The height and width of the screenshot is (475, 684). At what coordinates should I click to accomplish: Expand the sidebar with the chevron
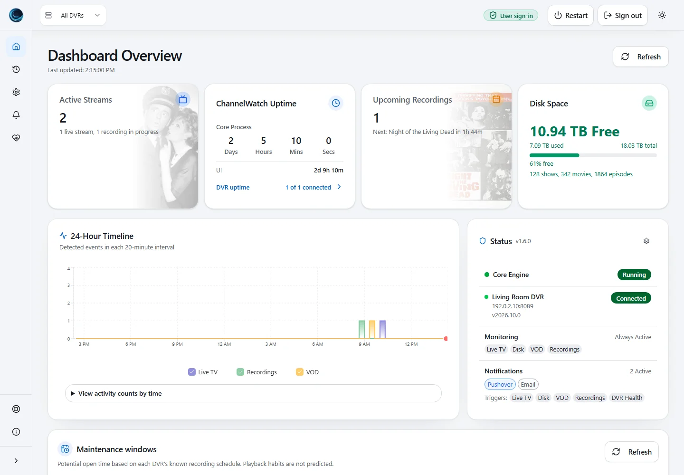(x=16, y=461)
